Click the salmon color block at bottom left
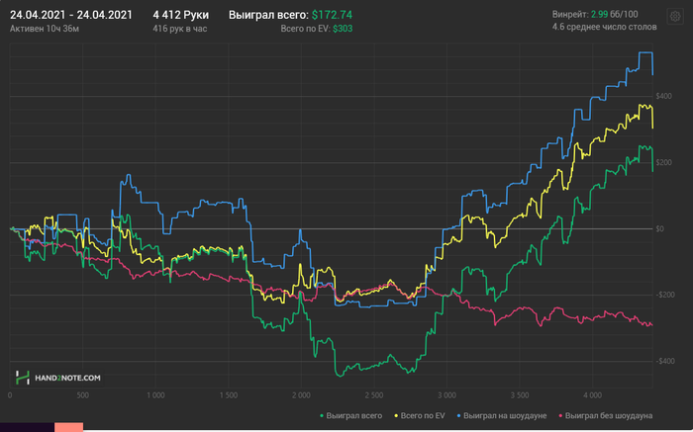 click(68, 427)
